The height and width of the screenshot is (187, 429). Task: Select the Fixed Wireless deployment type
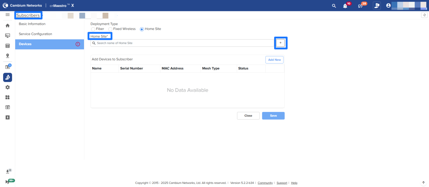(111, 29)
